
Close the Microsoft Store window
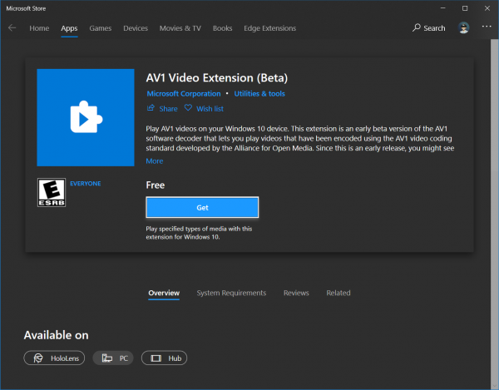(487, 8)
